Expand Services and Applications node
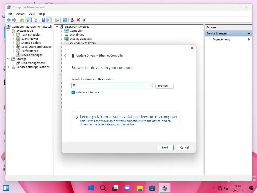Screen dimensions: 257x193 click(x=8, y=67)
